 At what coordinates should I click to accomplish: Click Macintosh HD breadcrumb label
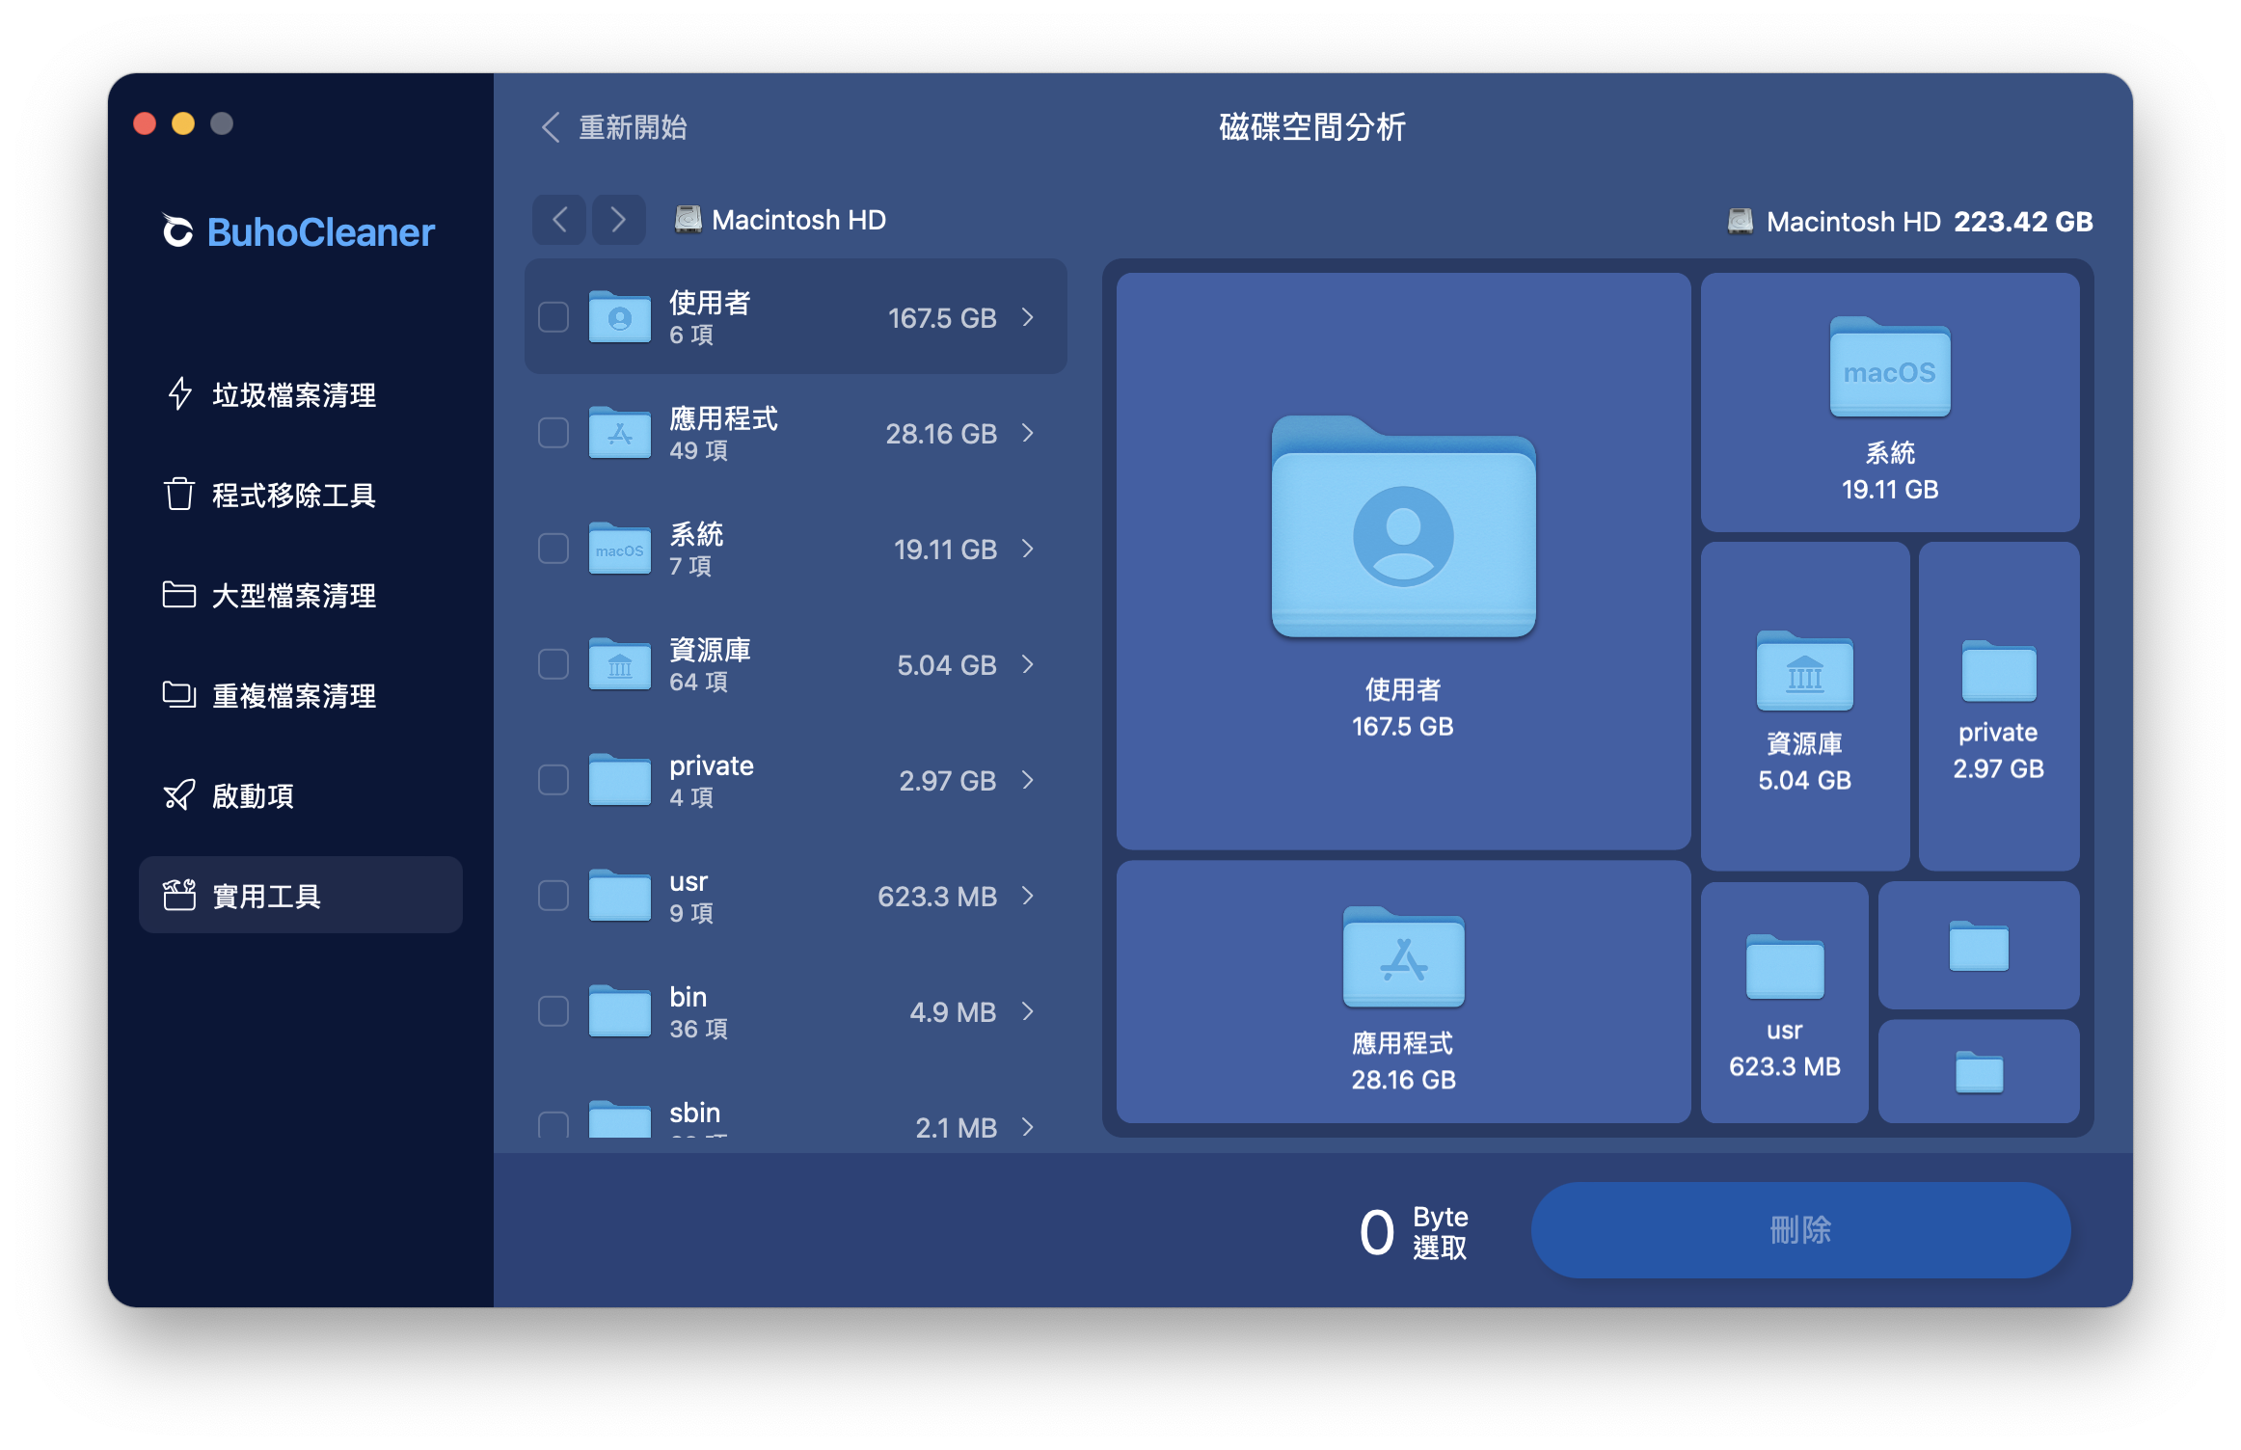pyautogui.click(x=798, y=220)
